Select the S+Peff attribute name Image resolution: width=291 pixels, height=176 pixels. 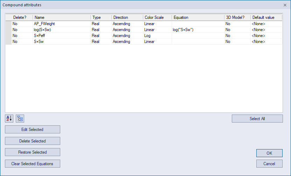(62, 36)
